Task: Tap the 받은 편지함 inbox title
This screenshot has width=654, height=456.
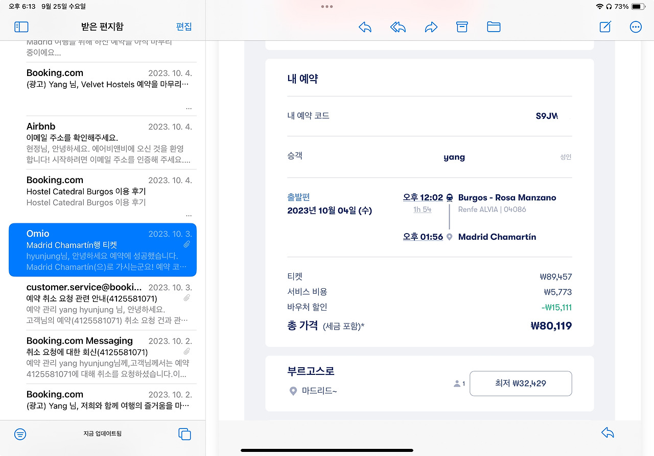Action: click(102, 27)
